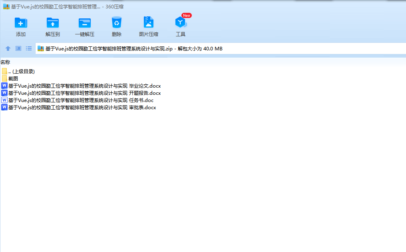Viewport: 406px width, 252px height.
Task: Select the 审批表.docx file
Action: tap(79, 107)
